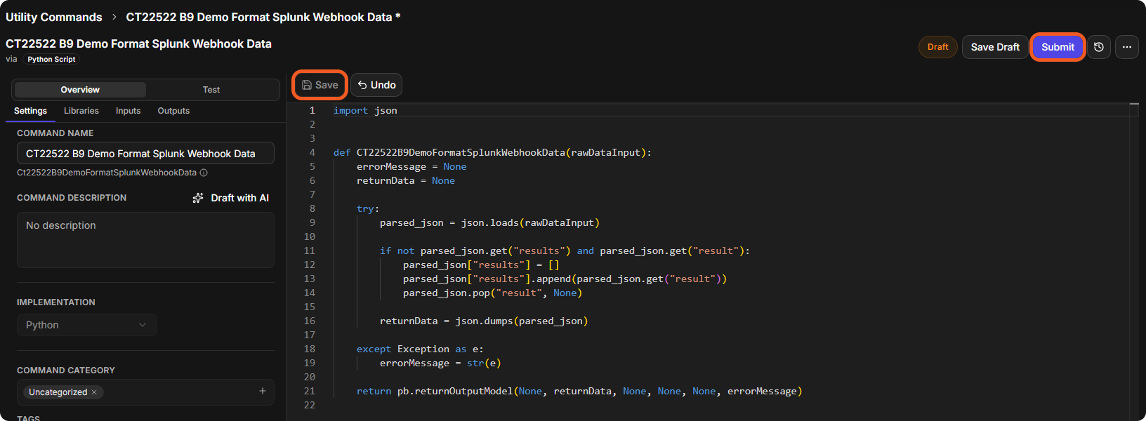Click the IMPLEMENTATION section label
This screenshot has height=421, width=1146.
[x=56, y=302]
